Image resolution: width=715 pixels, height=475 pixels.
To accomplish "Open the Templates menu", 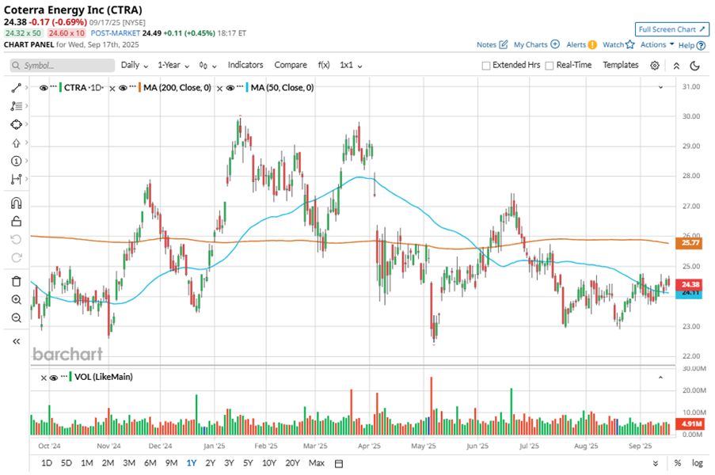I will [x=621, y=65].
